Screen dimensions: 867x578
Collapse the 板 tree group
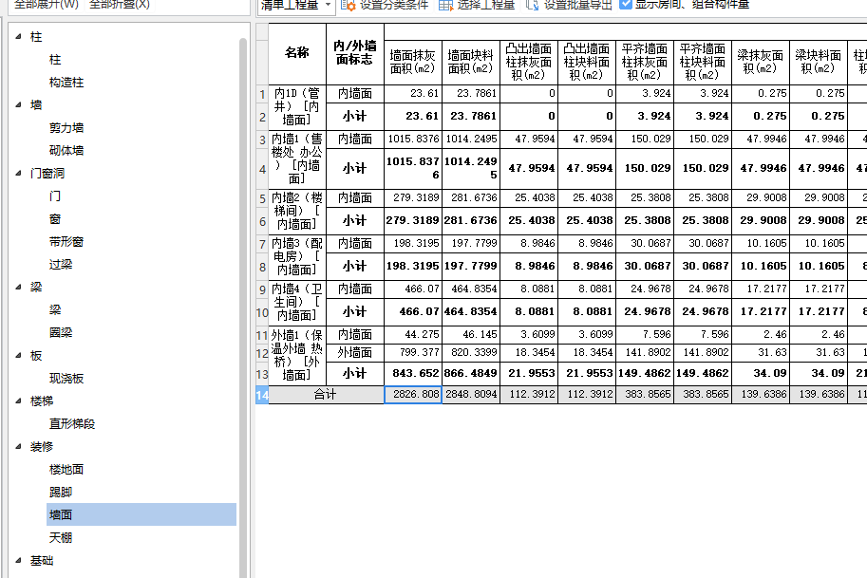[x=18, y=355]
